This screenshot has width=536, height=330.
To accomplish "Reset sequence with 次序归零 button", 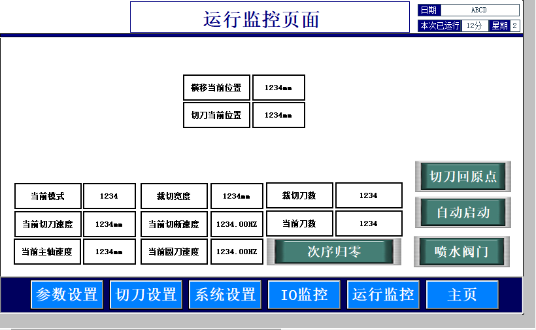I will (334, 252).
